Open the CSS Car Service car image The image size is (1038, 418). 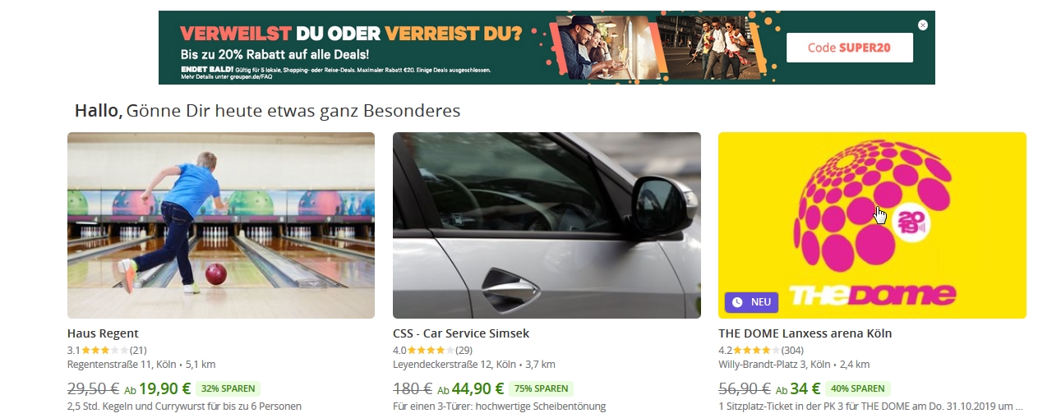[547, 225]
